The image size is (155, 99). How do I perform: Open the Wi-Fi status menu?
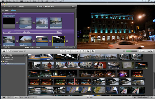click(x=149, y=1)
